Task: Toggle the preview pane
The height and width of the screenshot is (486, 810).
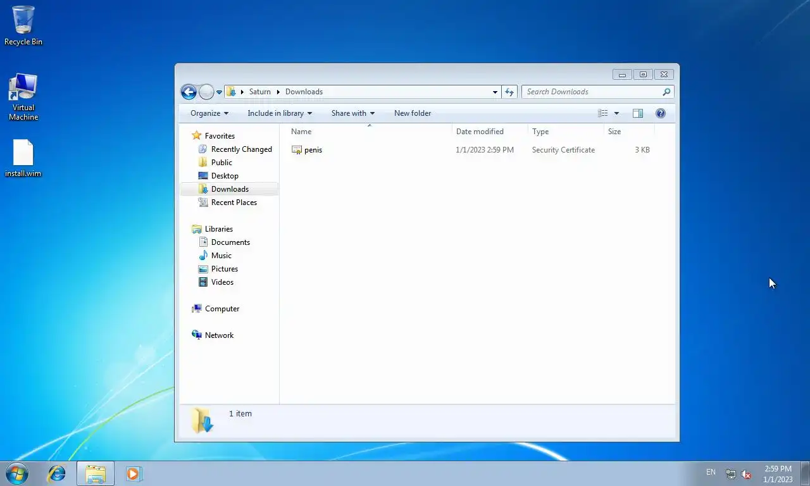Action: coord(638,113)
